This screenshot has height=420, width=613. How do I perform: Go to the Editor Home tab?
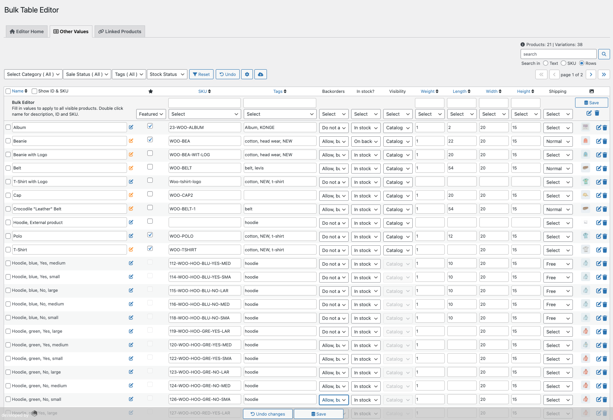27,32
